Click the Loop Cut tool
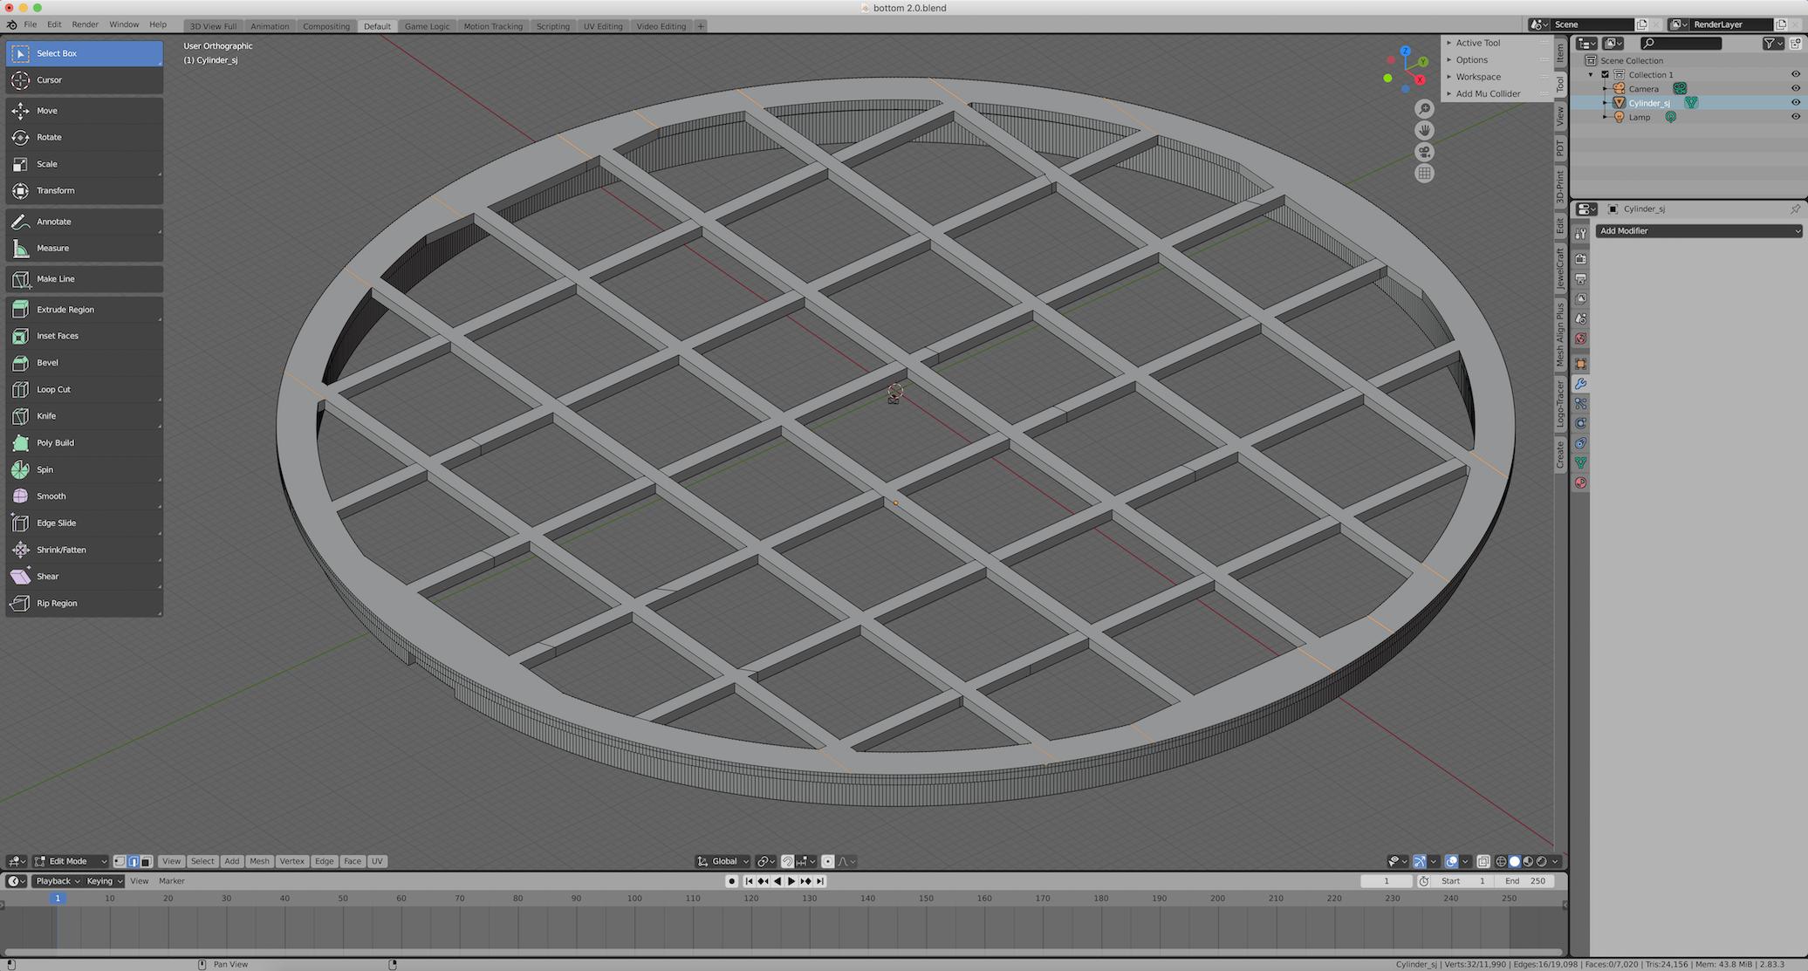The height and width of the screenshot is (971, 1808). [x=54, y=388]
